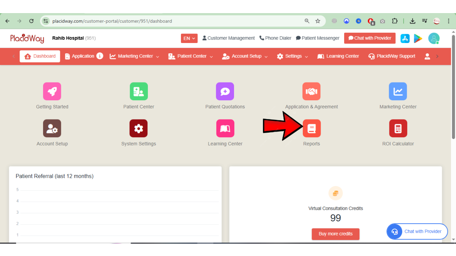The height and width of the screenshot is (256, 456).
Task: Select the Dashboard tab in navbar
Action: point(40,56)
